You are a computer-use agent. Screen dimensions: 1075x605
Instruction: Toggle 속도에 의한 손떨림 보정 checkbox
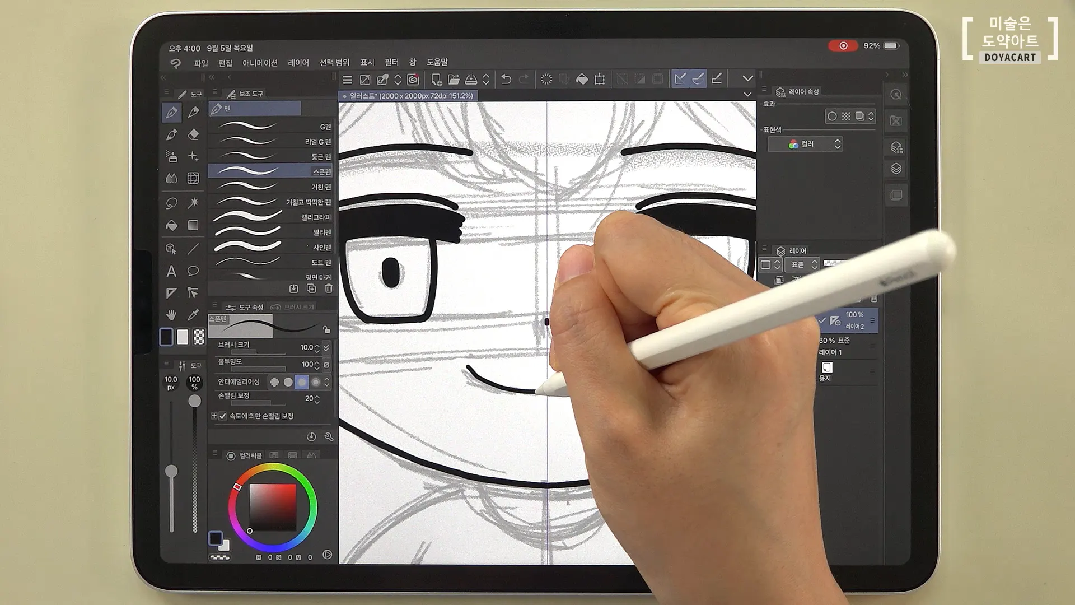point(223,416)
